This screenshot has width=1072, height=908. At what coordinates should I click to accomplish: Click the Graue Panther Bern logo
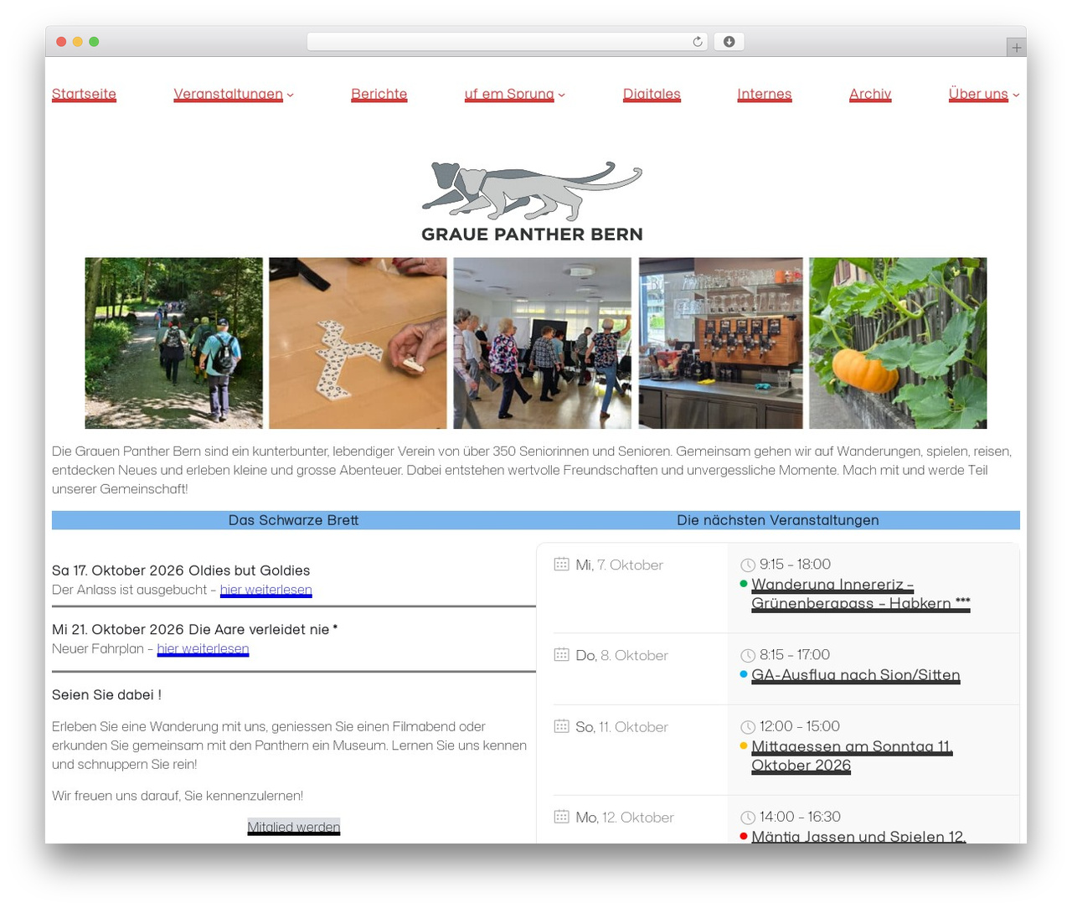coord(532,202)
